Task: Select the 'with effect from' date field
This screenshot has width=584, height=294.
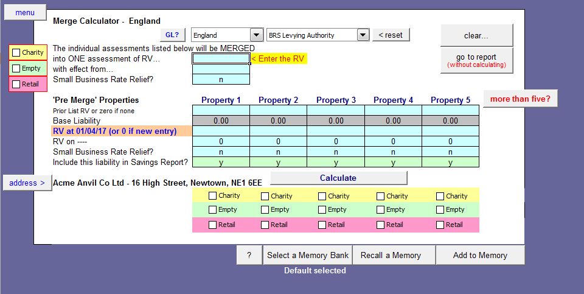Action: point(221,69)
